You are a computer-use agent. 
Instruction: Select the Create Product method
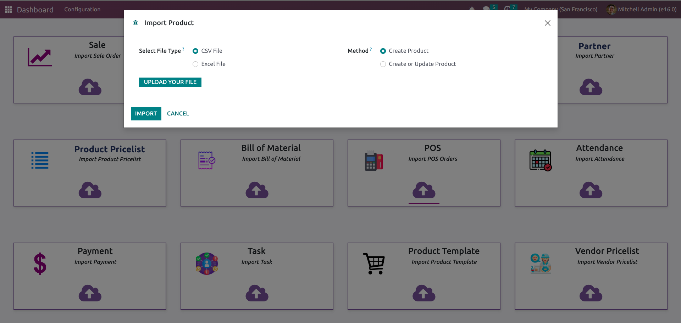pyautogui.click(x=383, y=51)
